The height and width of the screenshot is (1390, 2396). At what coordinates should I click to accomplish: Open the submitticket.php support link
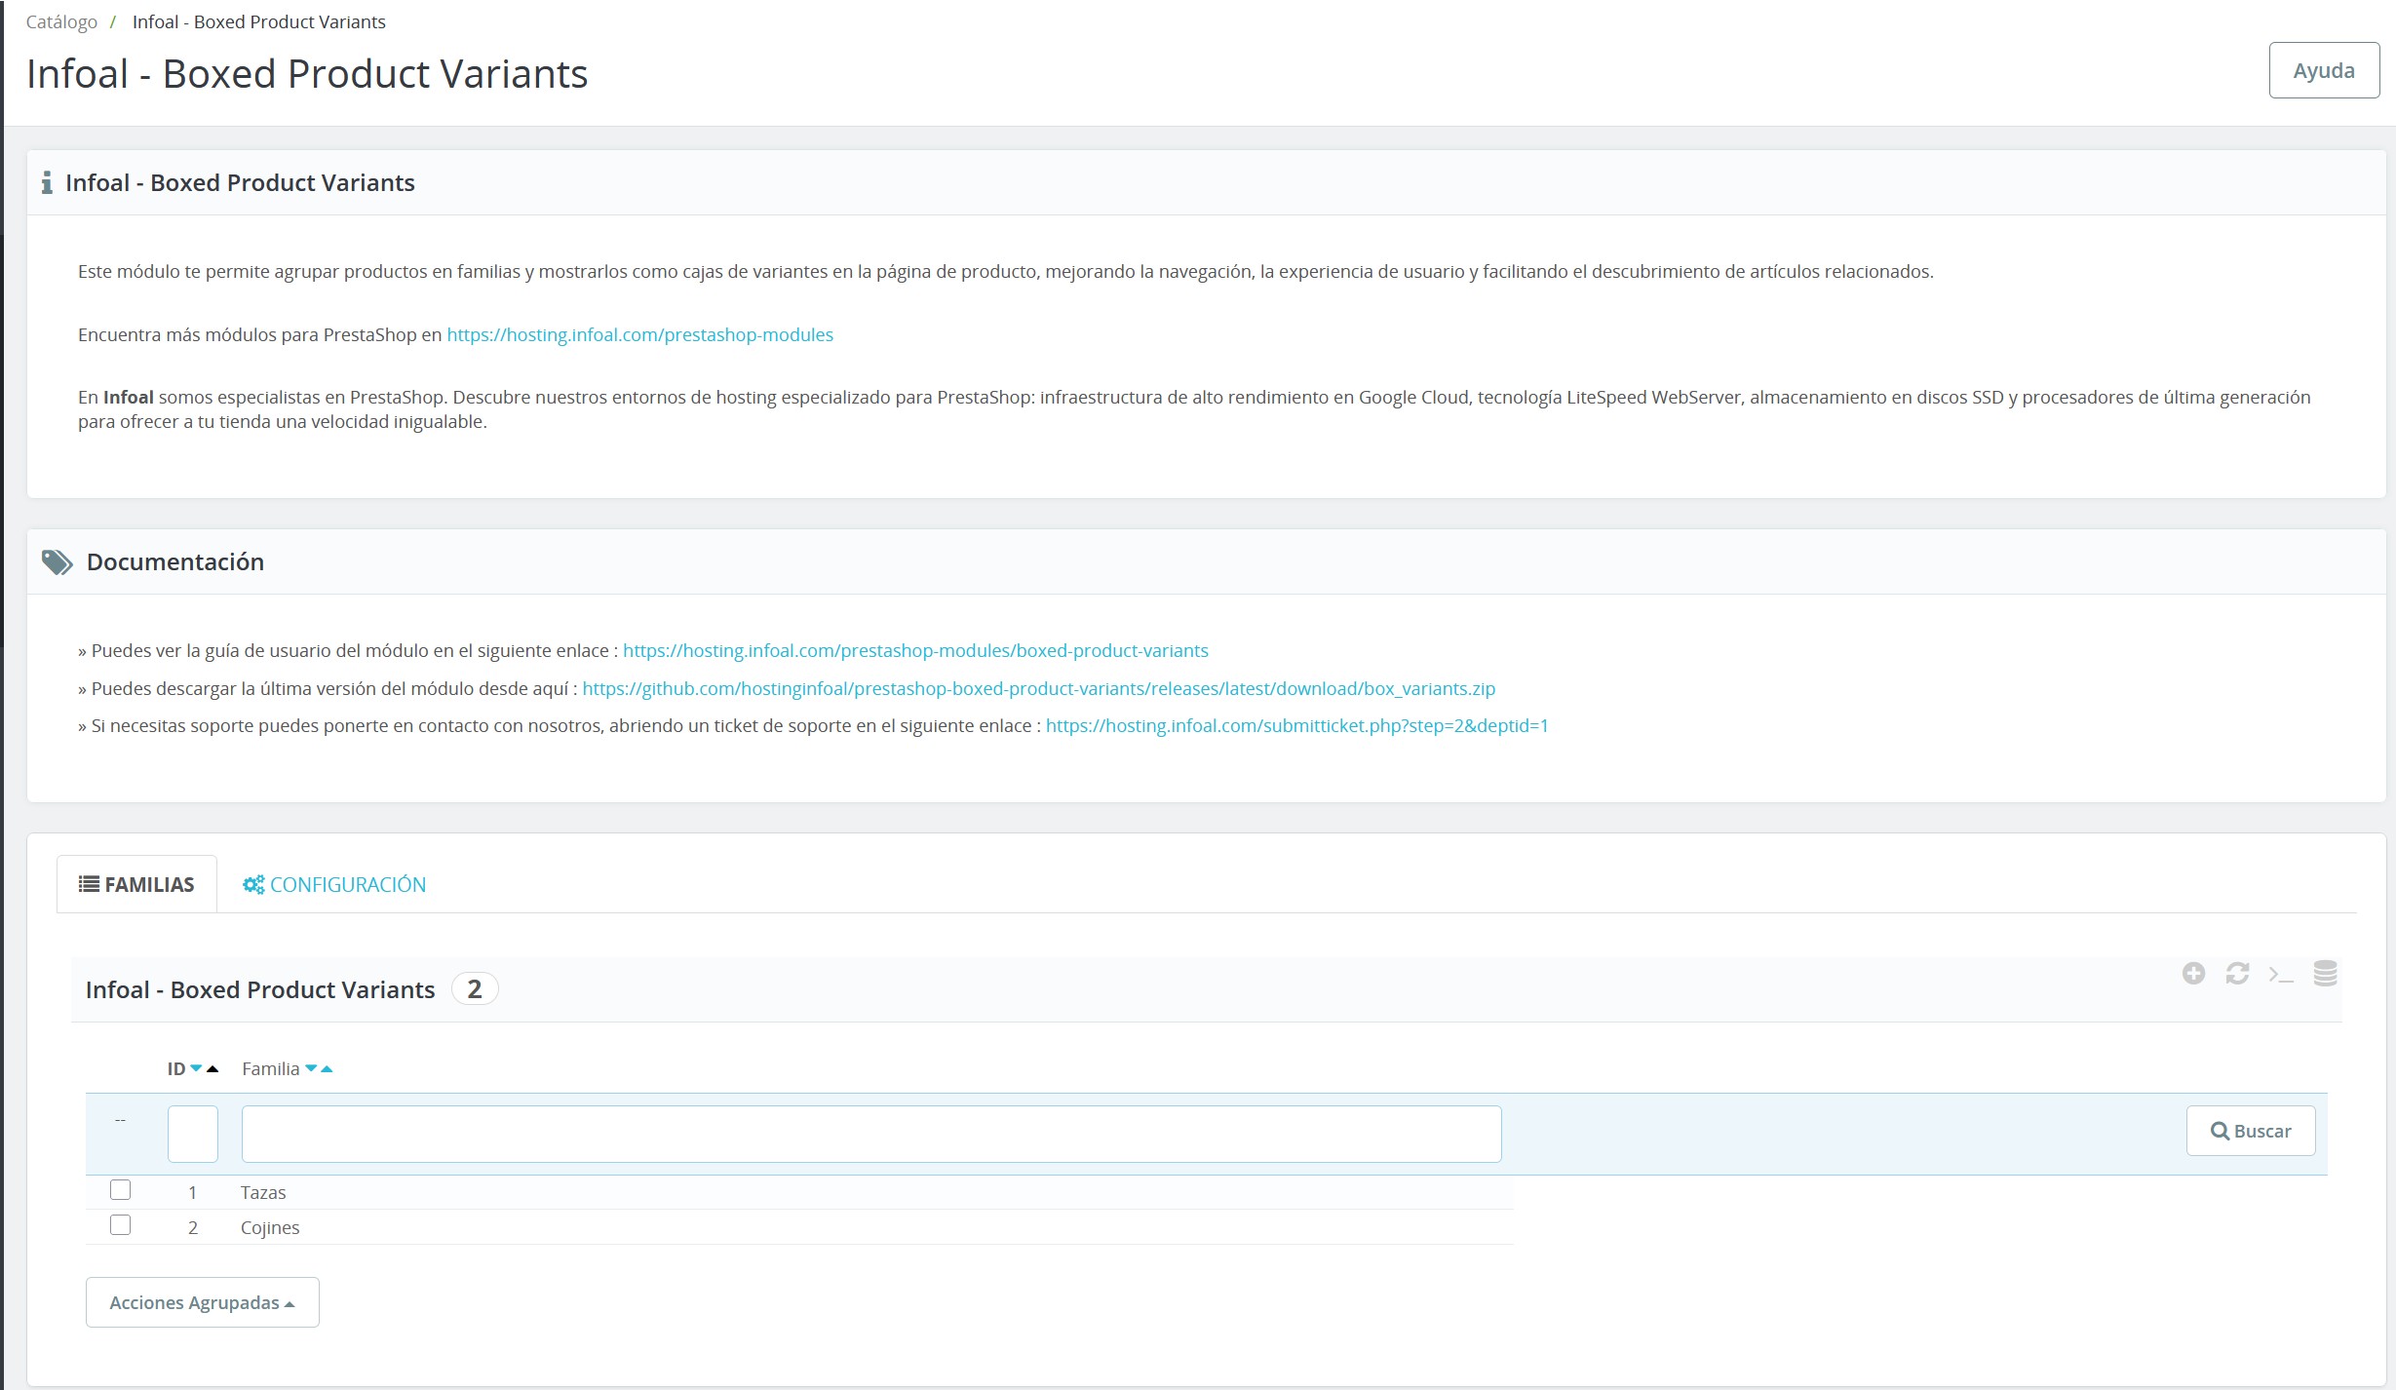pos(1296,725)
